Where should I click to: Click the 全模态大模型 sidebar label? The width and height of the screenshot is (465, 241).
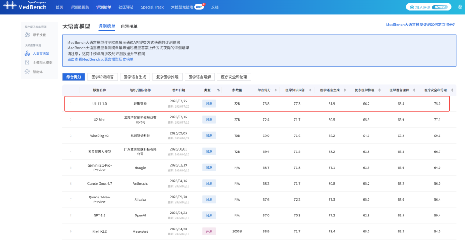42,62
